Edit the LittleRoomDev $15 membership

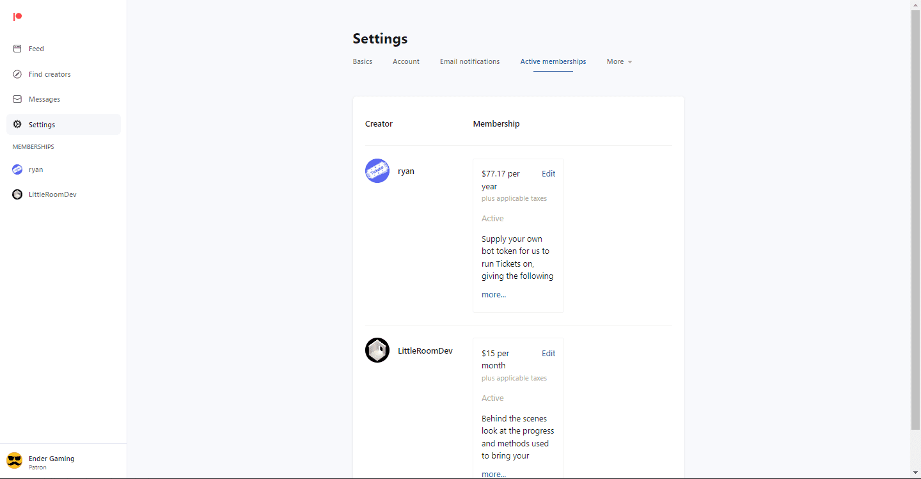[548, 354]
